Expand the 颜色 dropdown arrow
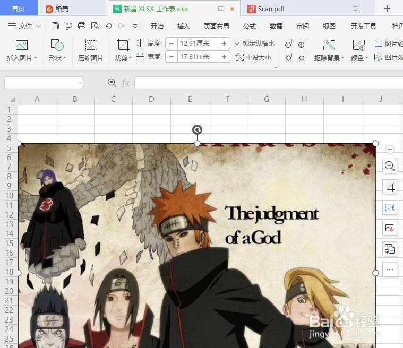403x348 pixels. 366,58
